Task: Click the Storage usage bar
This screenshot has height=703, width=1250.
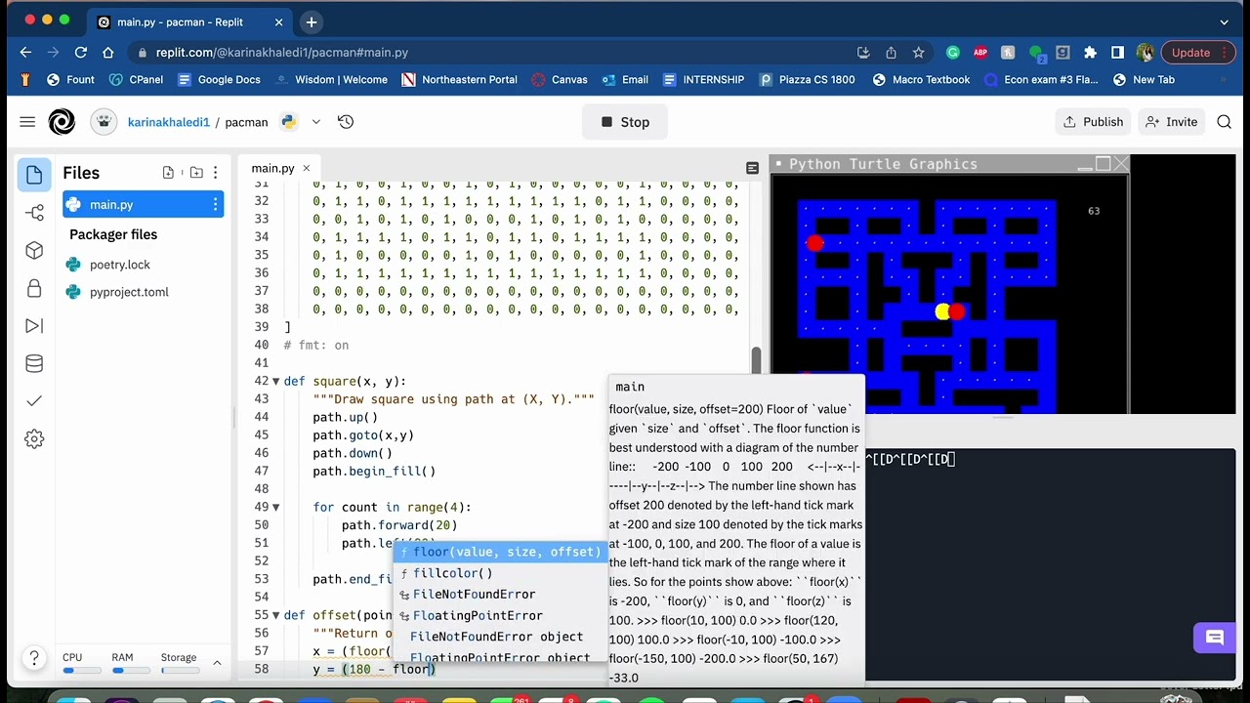Action: 180,671
